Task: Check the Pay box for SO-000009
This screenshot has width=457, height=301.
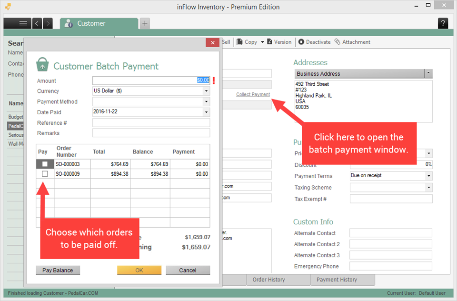Action: (x=45, y=174)
